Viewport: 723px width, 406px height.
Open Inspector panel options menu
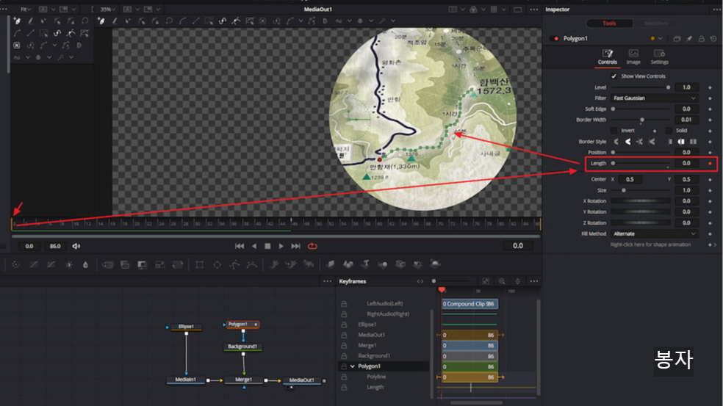pos(716,10)
